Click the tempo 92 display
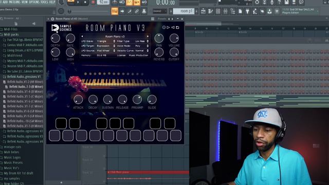329x185 pixels. point(103,2)
